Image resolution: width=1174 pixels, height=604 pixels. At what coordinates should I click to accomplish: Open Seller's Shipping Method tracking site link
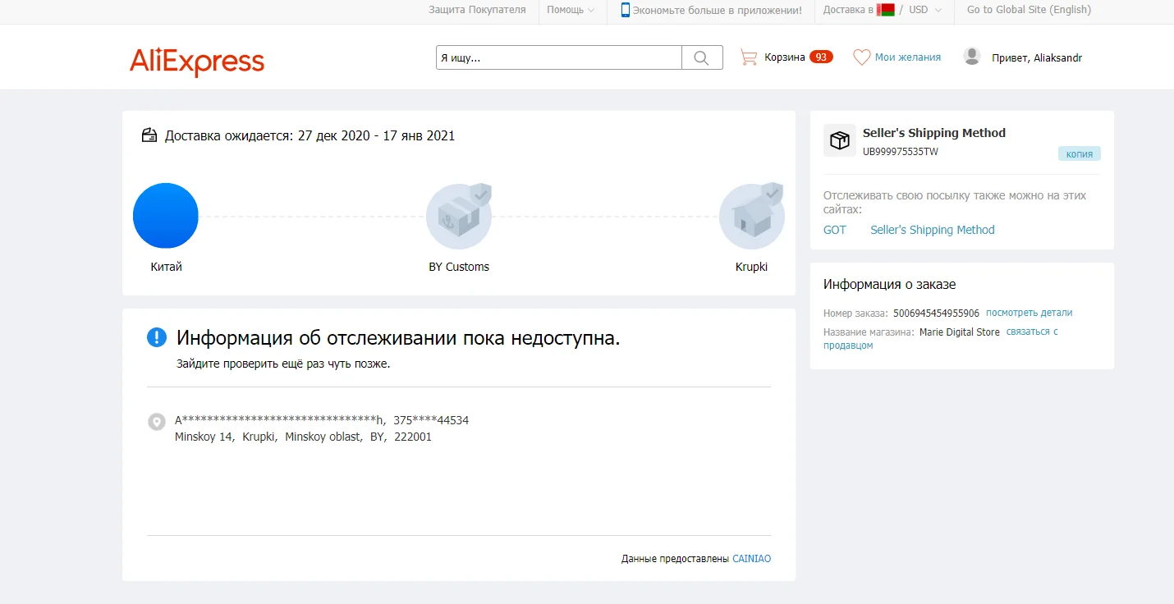coord(933,230)
